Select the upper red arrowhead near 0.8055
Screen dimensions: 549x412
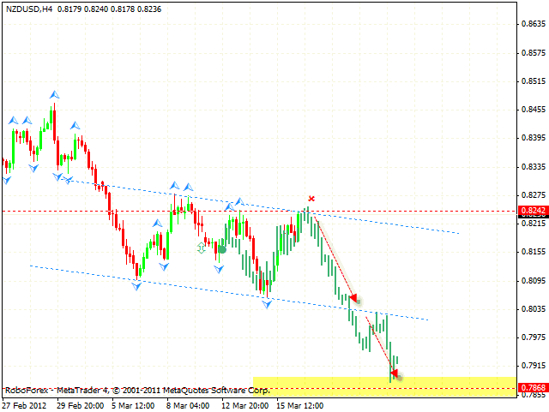click(x=353, y=298)
